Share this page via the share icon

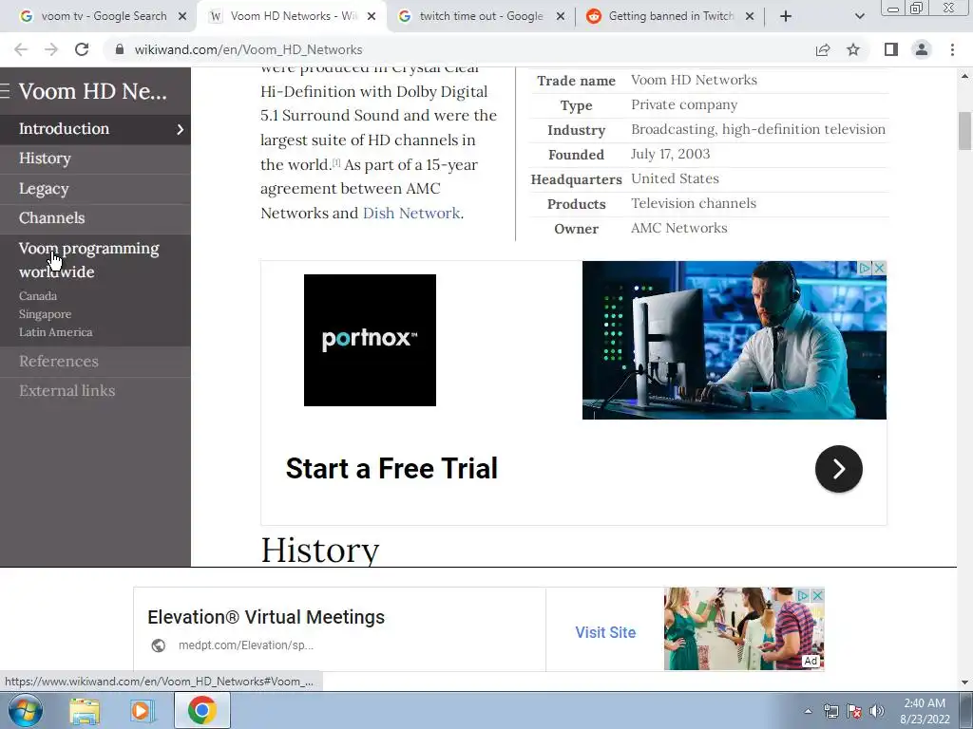tap(823, 49)
